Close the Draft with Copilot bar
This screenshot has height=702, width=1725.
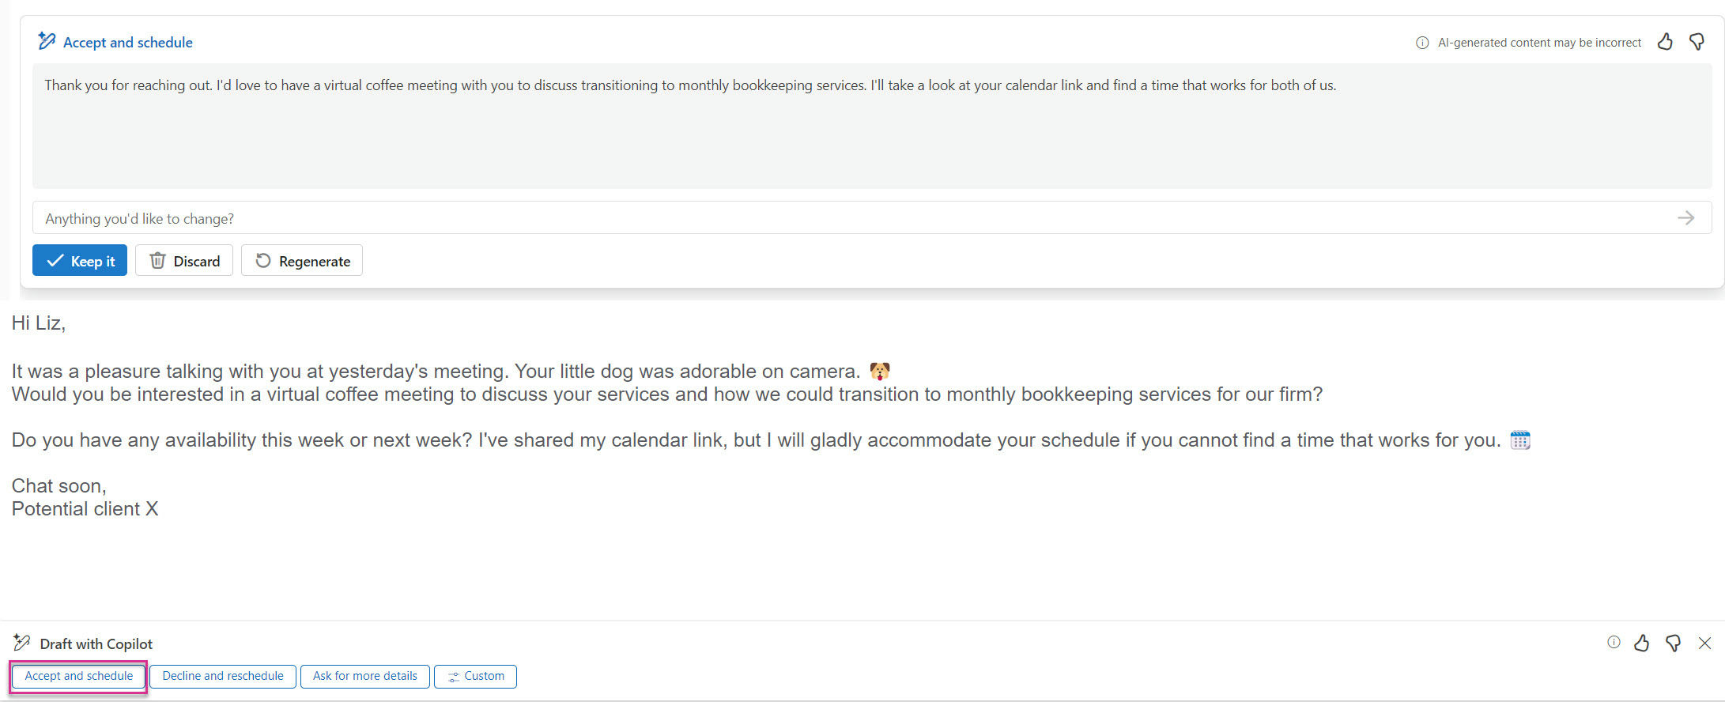click(1704, 643)
